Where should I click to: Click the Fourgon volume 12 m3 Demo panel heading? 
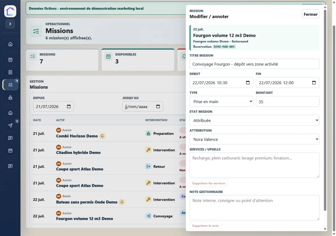tap(224, 35)
